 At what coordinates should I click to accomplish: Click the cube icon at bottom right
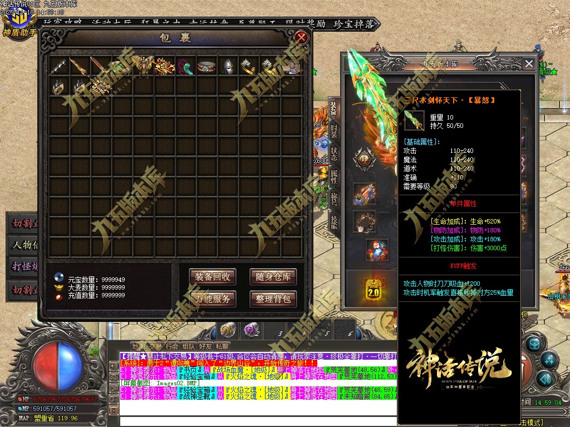point(534,344)
